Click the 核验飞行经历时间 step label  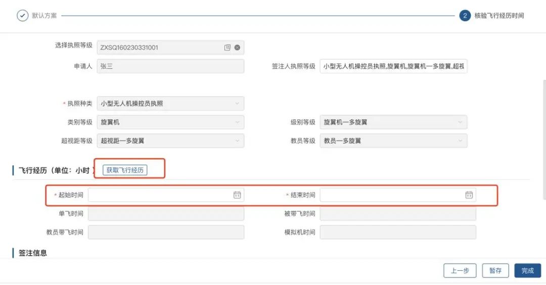point(499,16)
